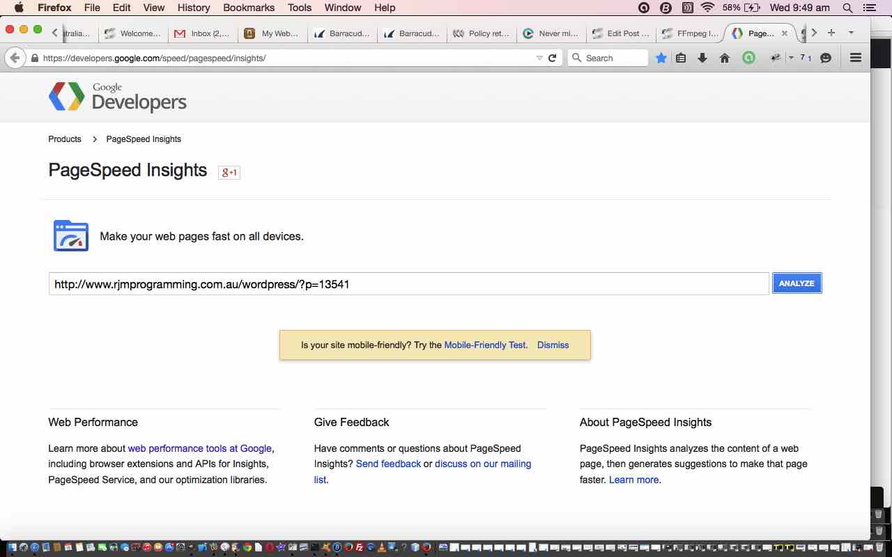This screenshot has width=892, height=557.
Task: Open the View menu
Action: (154, 8)
